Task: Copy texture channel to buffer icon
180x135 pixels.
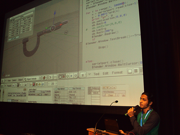Action: [x=104, y=88]
